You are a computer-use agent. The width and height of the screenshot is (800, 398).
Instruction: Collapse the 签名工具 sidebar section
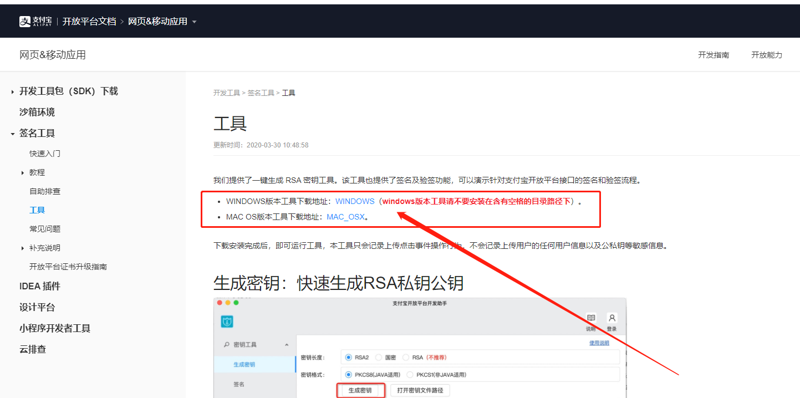13,134
